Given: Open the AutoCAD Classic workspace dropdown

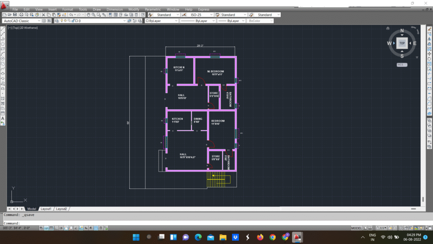Looking at the screenshot, I should pos(22,21).
